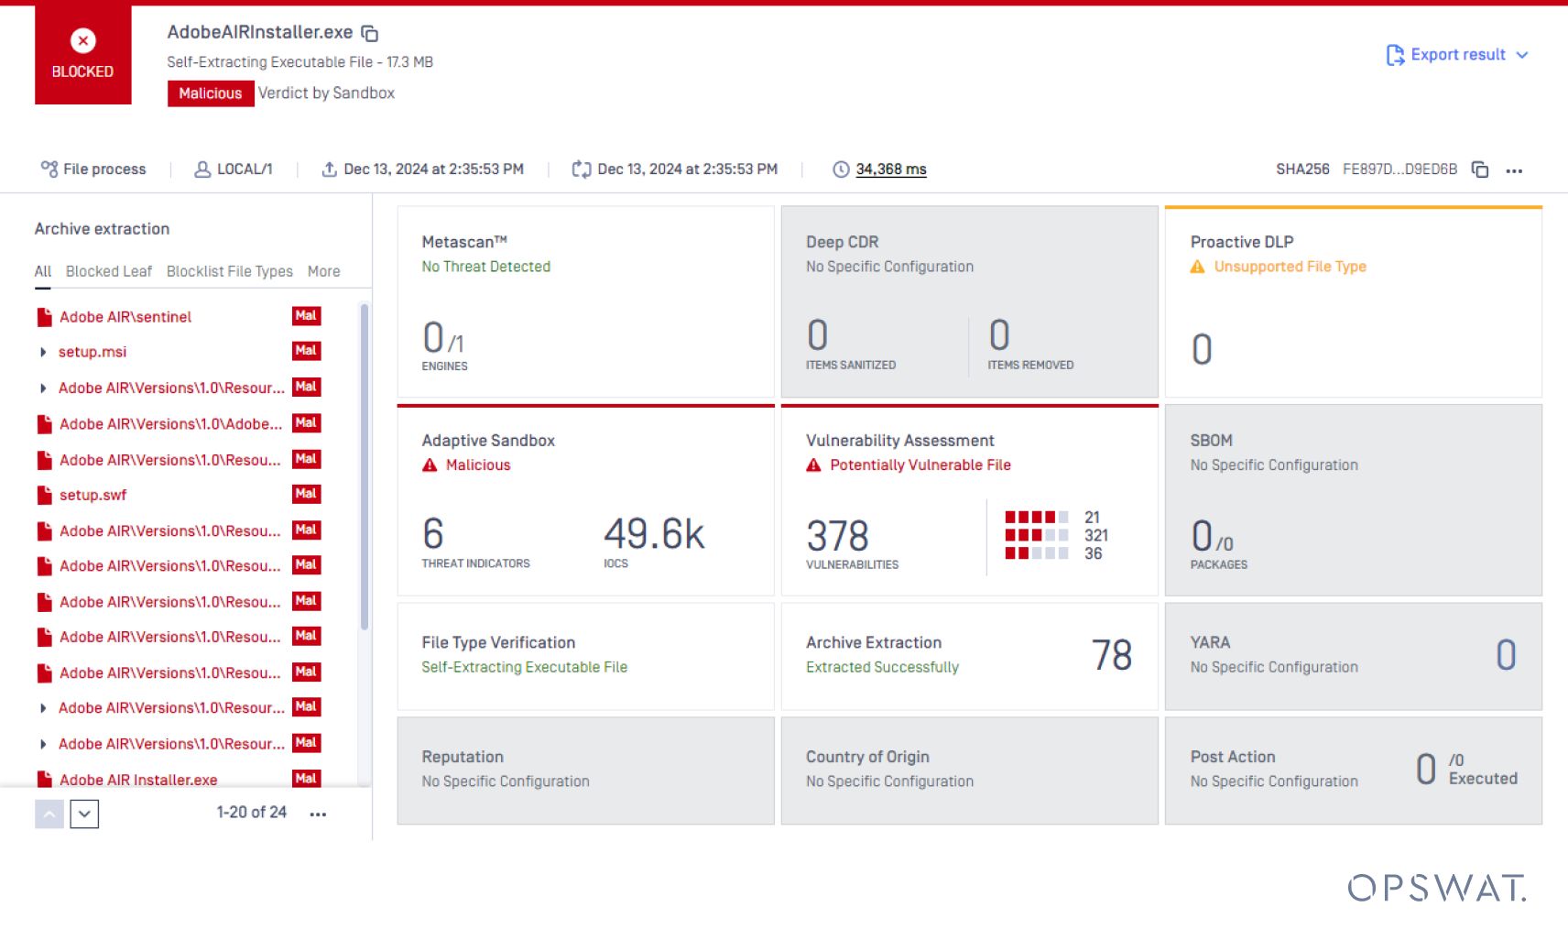
Task: Open the 34,368 ms processing time link
Action: point(890,169)
